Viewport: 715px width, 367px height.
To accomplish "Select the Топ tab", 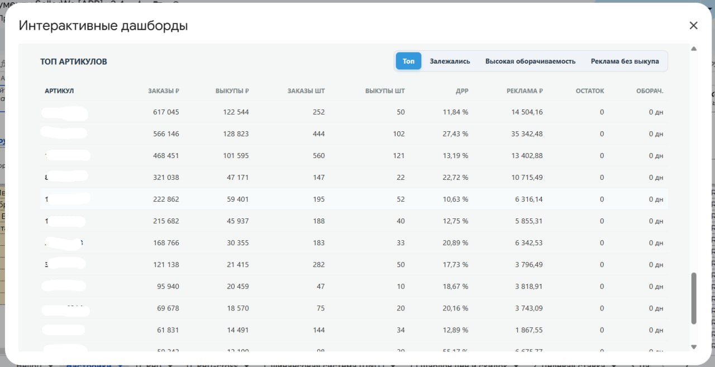I will pyautogui.click(x=408, y=61).
